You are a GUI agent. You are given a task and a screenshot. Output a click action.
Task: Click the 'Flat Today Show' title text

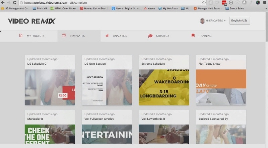tap(209, 64)
